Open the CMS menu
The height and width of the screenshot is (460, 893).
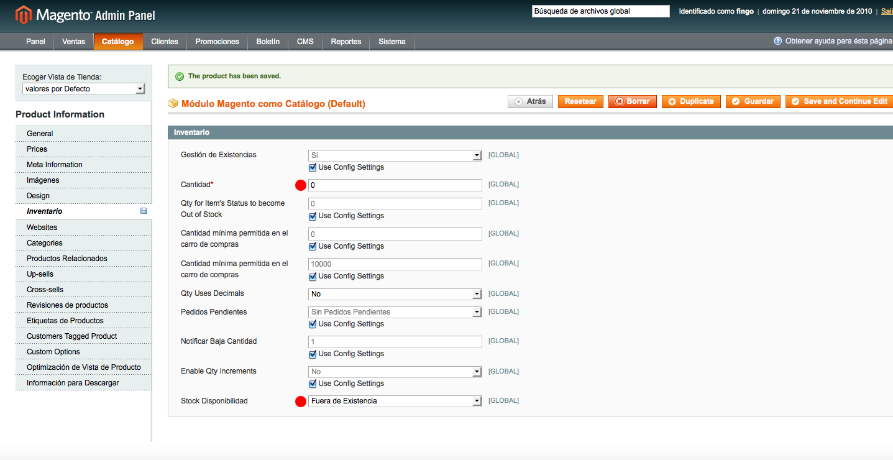click(305, 42)
